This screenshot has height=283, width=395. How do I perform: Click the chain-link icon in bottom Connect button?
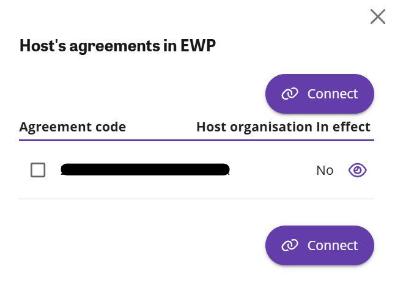[289, 246]
